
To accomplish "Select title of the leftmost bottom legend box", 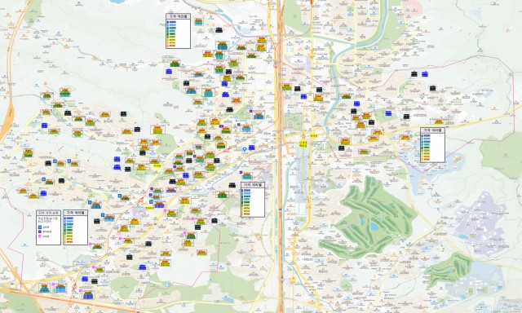I will [x=49, y=213].
